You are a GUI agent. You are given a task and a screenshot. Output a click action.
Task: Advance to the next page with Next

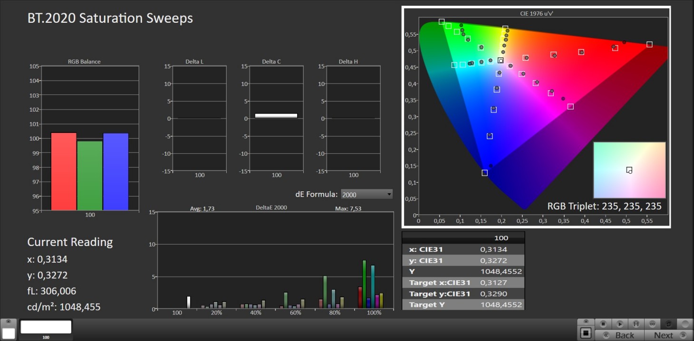[668, 335]
